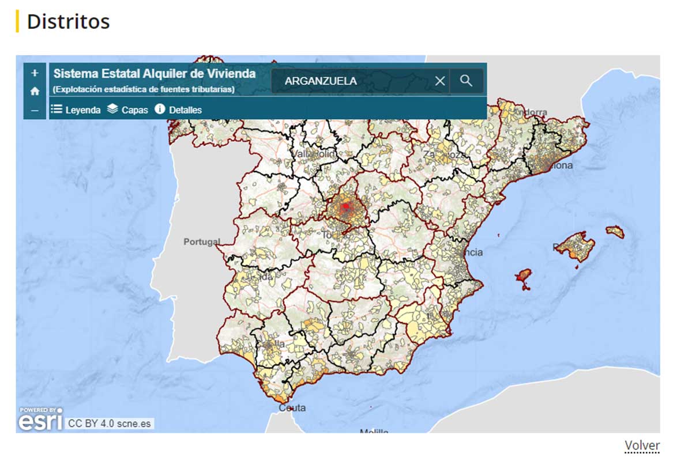Clear the ARGANZUELA search text with X
The height and width of the screenshot is (461, 692).
click(440, 81)
